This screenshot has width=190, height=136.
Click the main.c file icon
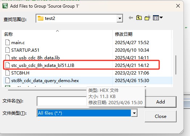8,42
